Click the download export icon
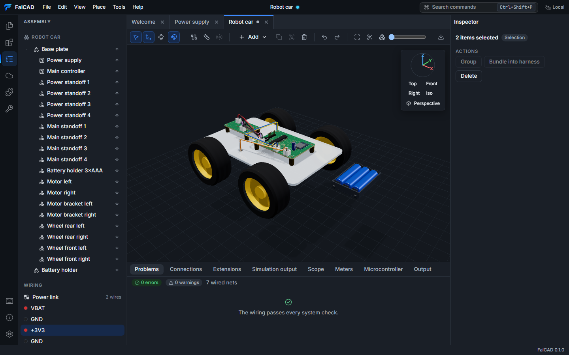 point(441,37)
